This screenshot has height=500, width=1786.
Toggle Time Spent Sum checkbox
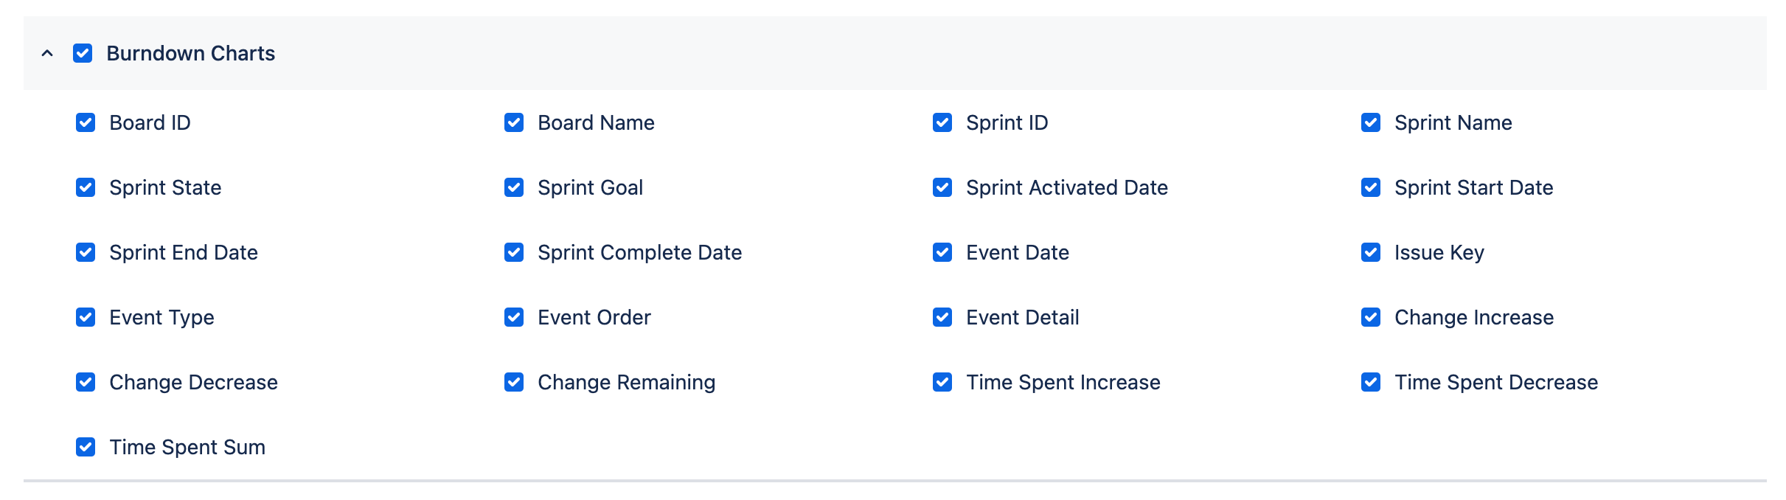click(86, 447)
